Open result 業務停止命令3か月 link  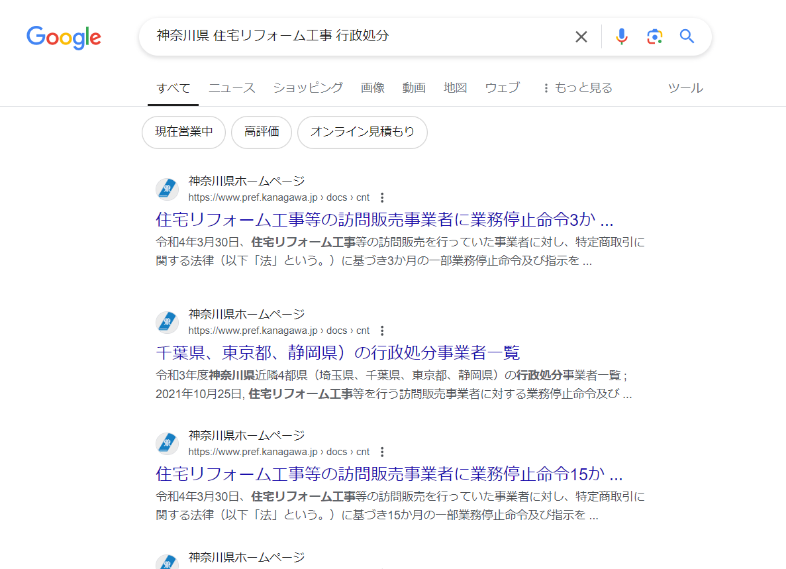tap(385, 219)
